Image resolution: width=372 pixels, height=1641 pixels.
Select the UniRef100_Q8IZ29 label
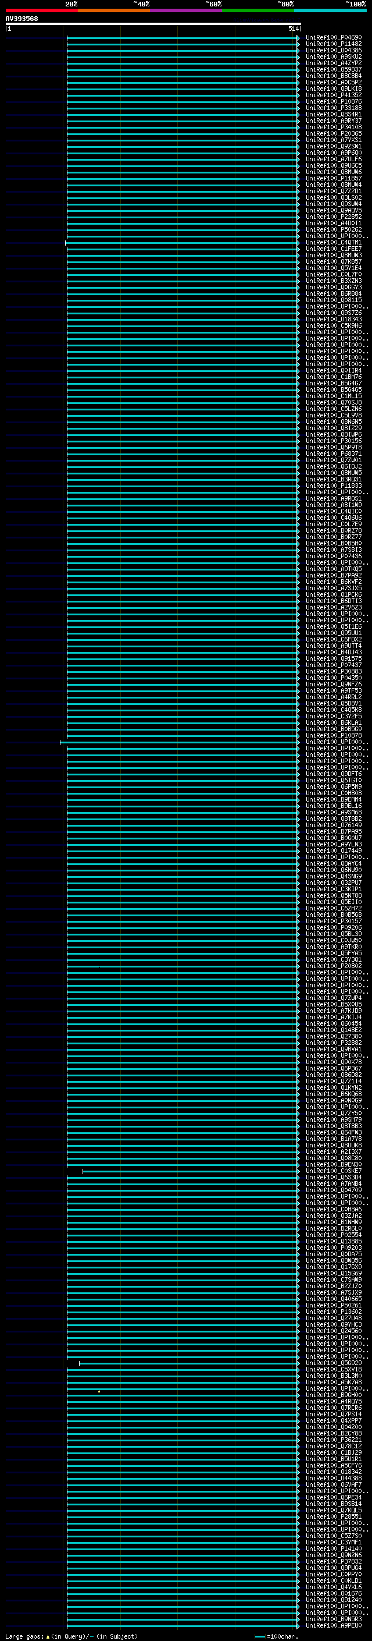click(333, 428)
